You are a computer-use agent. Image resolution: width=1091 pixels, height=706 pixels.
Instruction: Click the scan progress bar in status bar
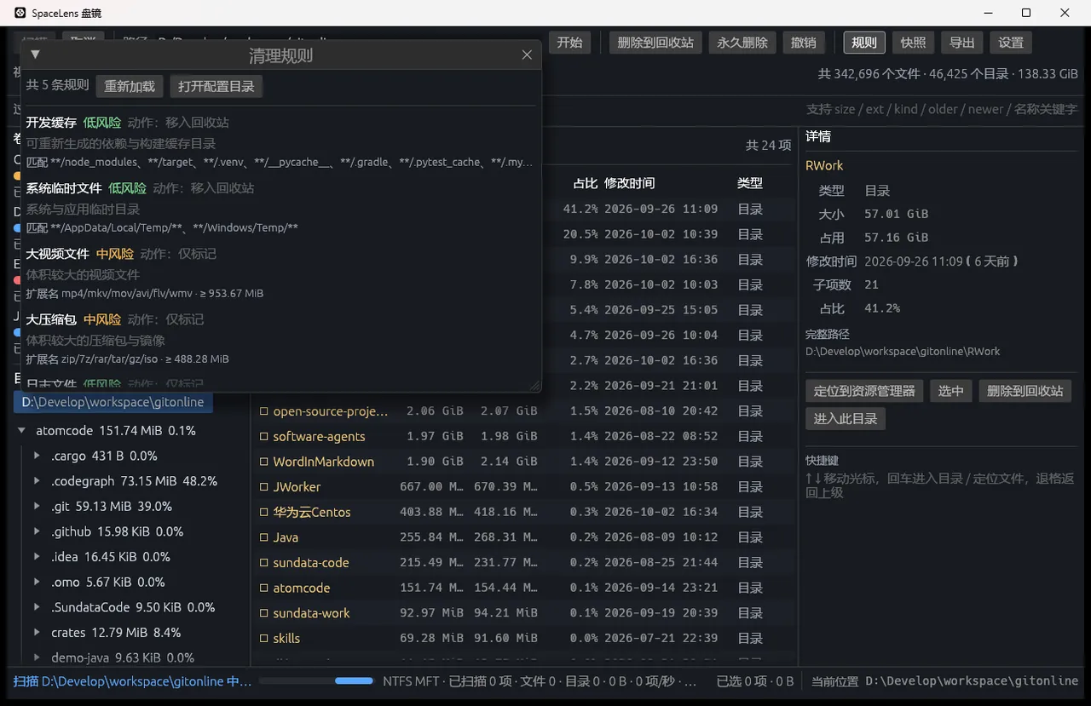point(316,681)
